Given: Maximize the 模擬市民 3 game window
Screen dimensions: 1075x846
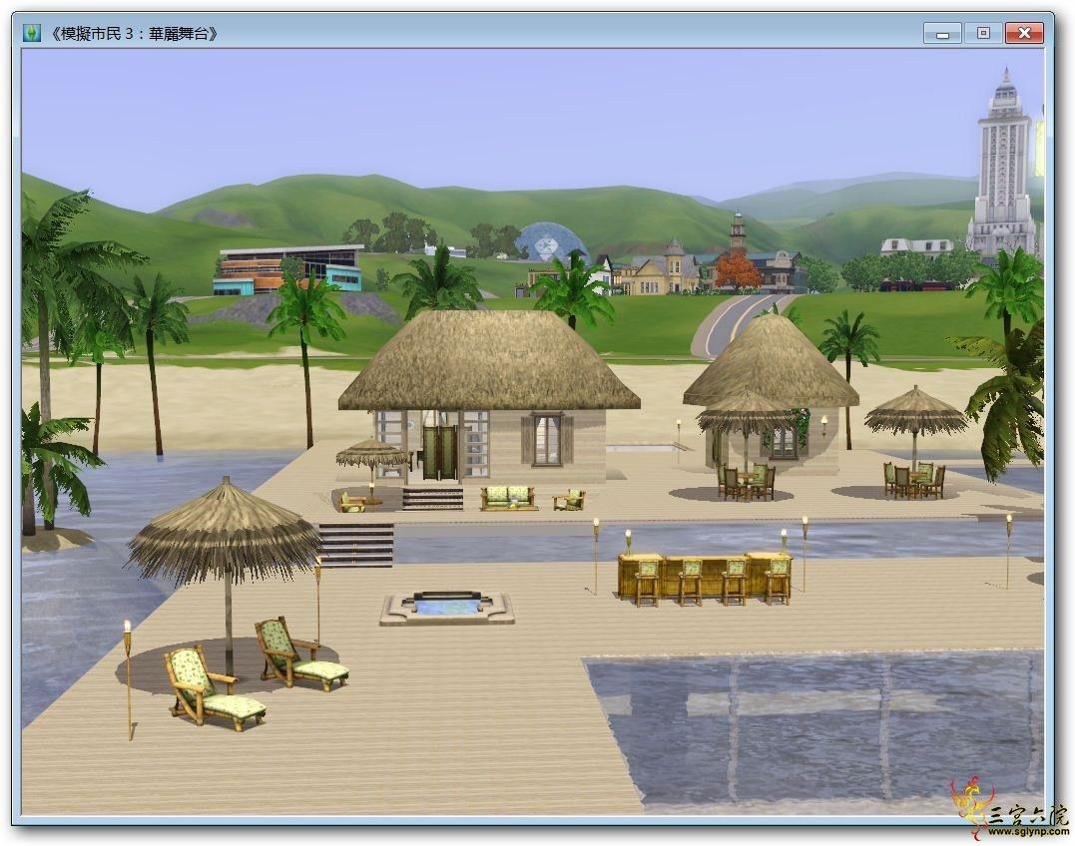Looking at the screenshot, I should coord(983,33).
